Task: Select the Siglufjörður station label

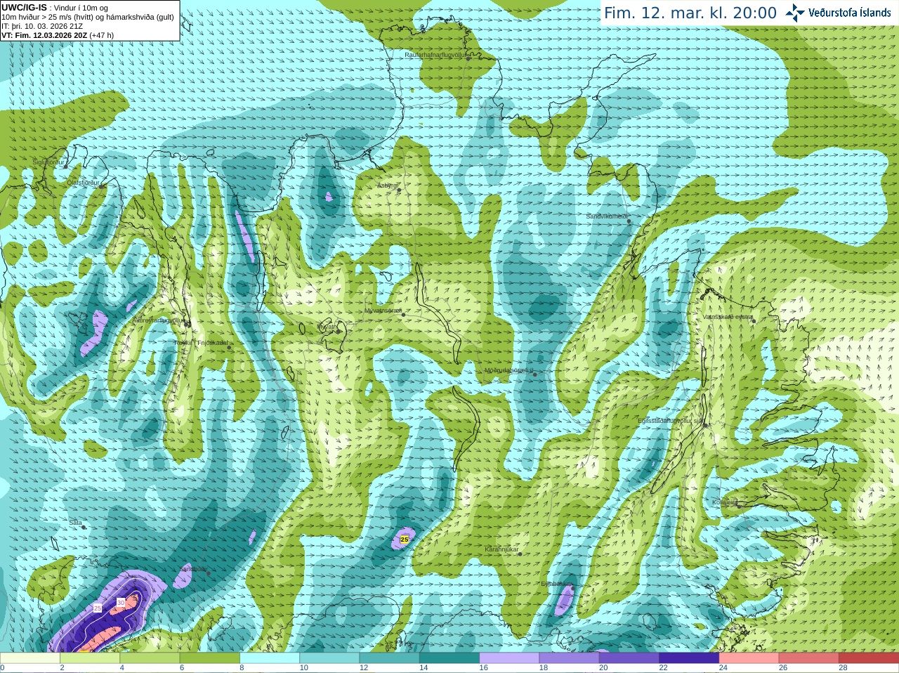Action: coord(48,162)
